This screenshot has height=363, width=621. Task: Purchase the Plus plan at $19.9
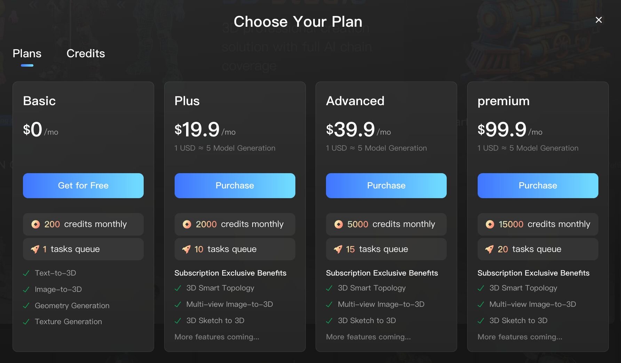click(x=235, y=186)
